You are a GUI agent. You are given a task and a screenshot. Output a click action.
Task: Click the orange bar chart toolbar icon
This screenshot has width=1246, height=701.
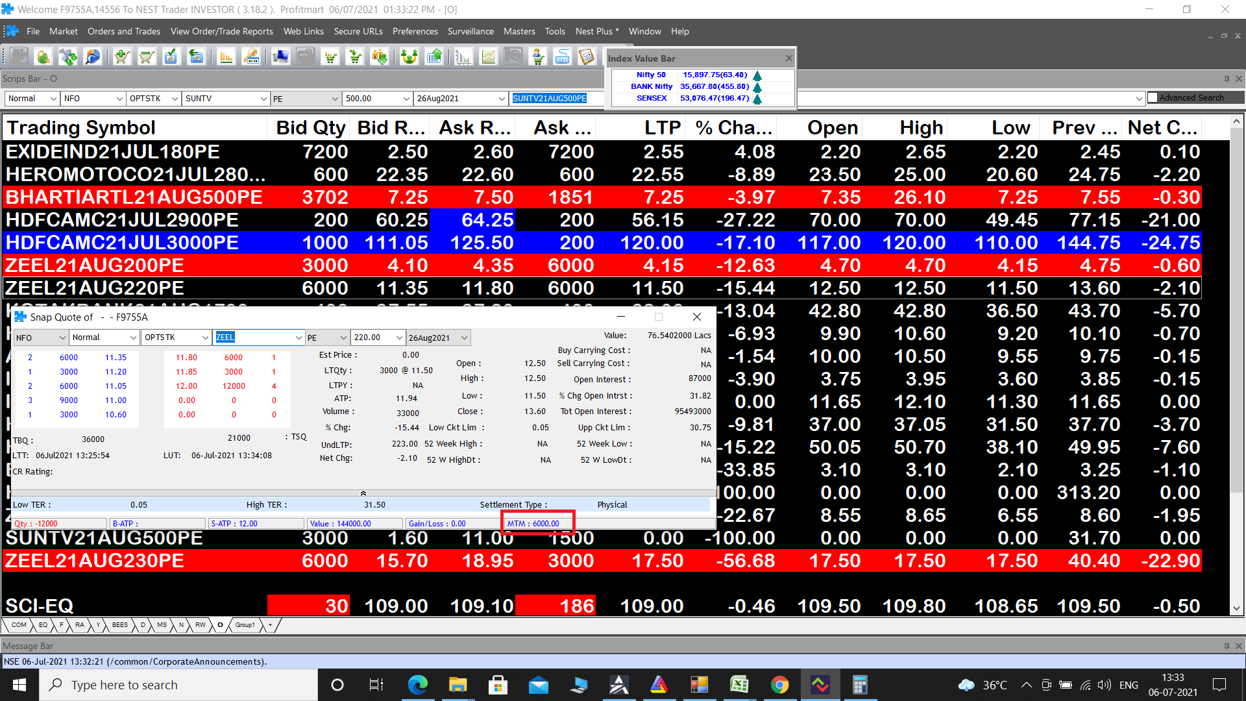(x=226, y=57)
